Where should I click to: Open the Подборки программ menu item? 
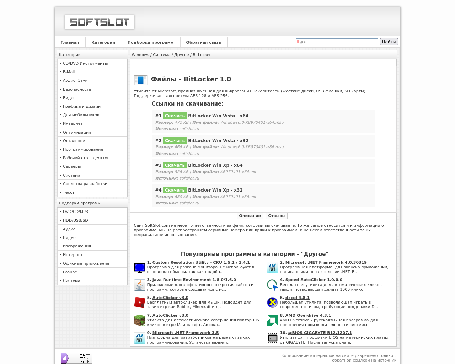[151, 42]
